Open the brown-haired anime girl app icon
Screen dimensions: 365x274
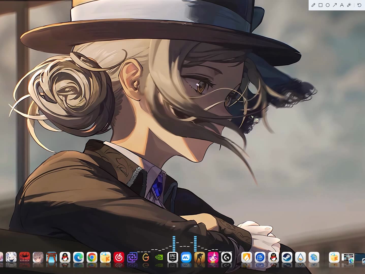[x=38, y=257]
